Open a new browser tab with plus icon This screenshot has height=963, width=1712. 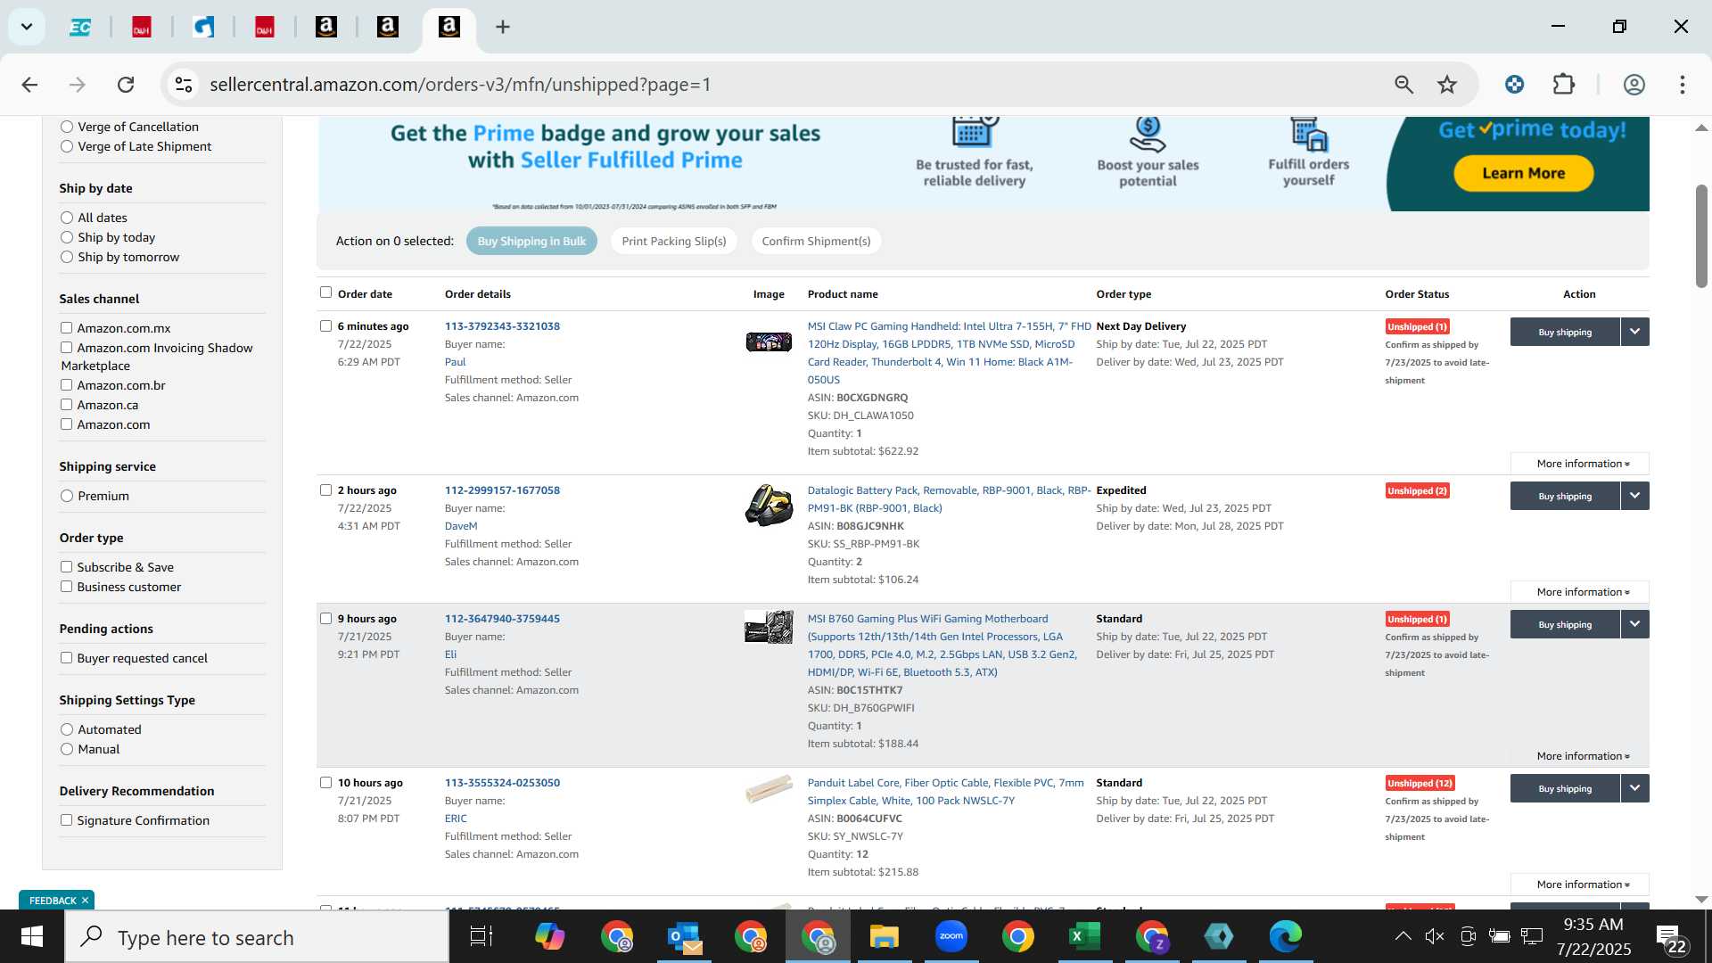pyautogui.click(x=503, y=27)
